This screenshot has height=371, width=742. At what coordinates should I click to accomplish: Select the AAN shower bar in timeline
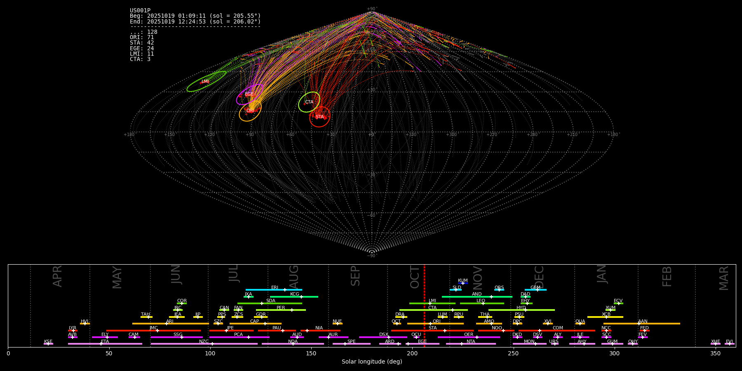pos(642,324)
